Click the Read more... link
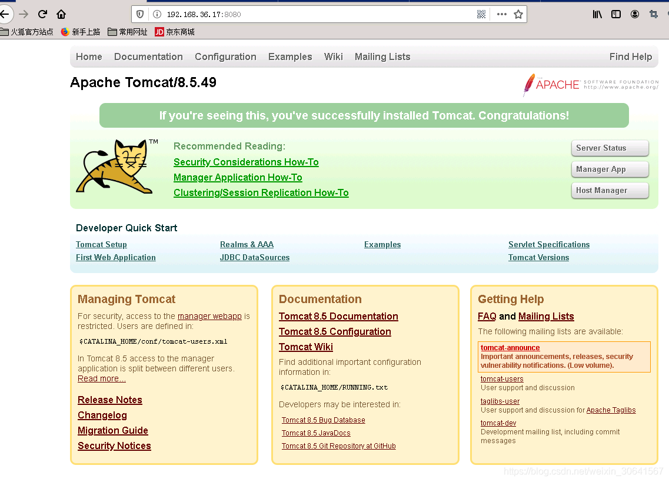Screen dimensions: 669x482 click(x=102, y=378)
